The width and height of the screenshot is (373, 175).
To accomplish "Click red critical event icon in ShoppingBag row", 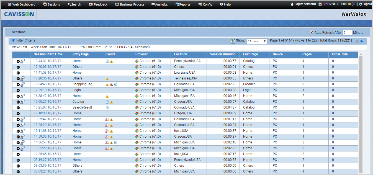I will 111,84.
